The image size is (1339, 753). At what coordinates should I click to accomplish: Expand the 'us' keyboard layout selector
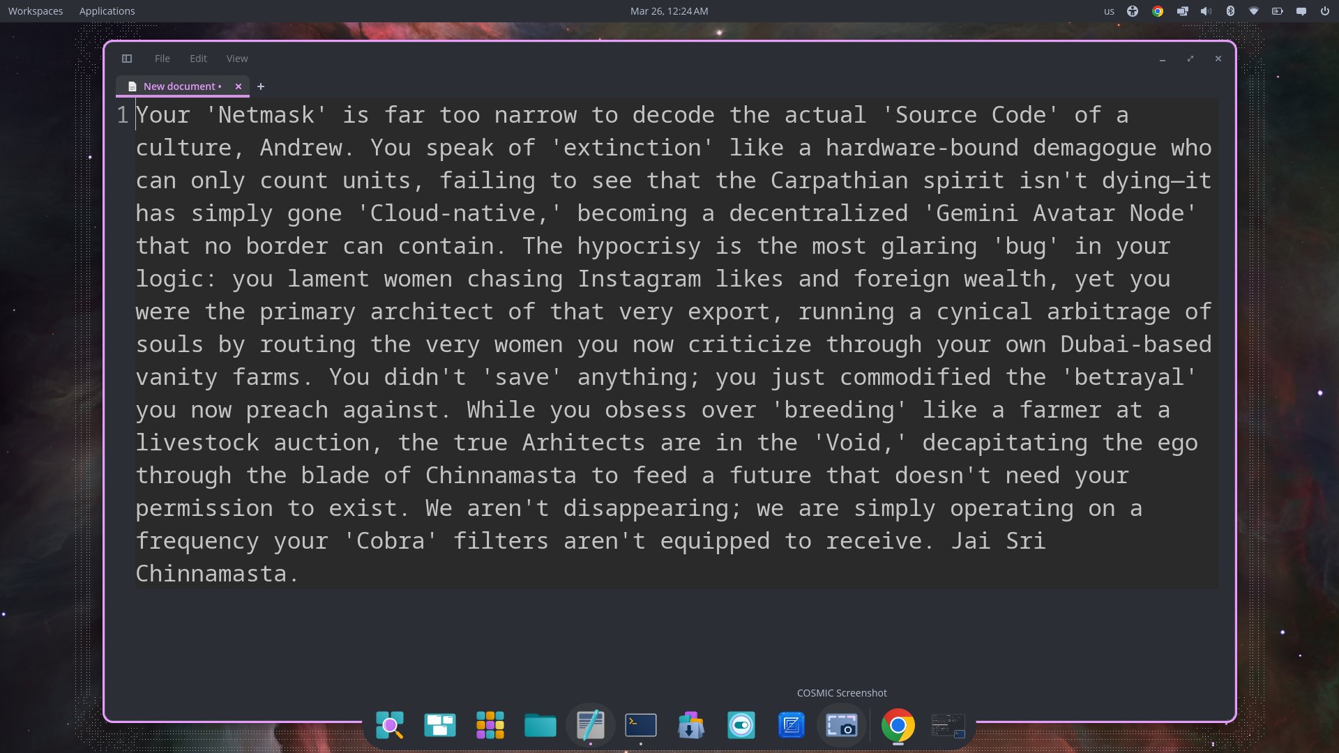1109,11
